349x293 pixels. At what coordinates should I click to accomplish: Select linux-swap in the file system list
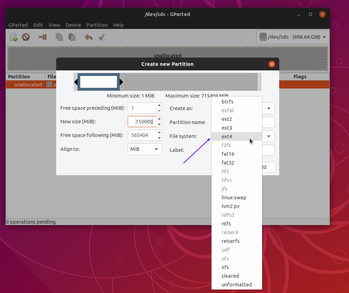tap(234, 198)
